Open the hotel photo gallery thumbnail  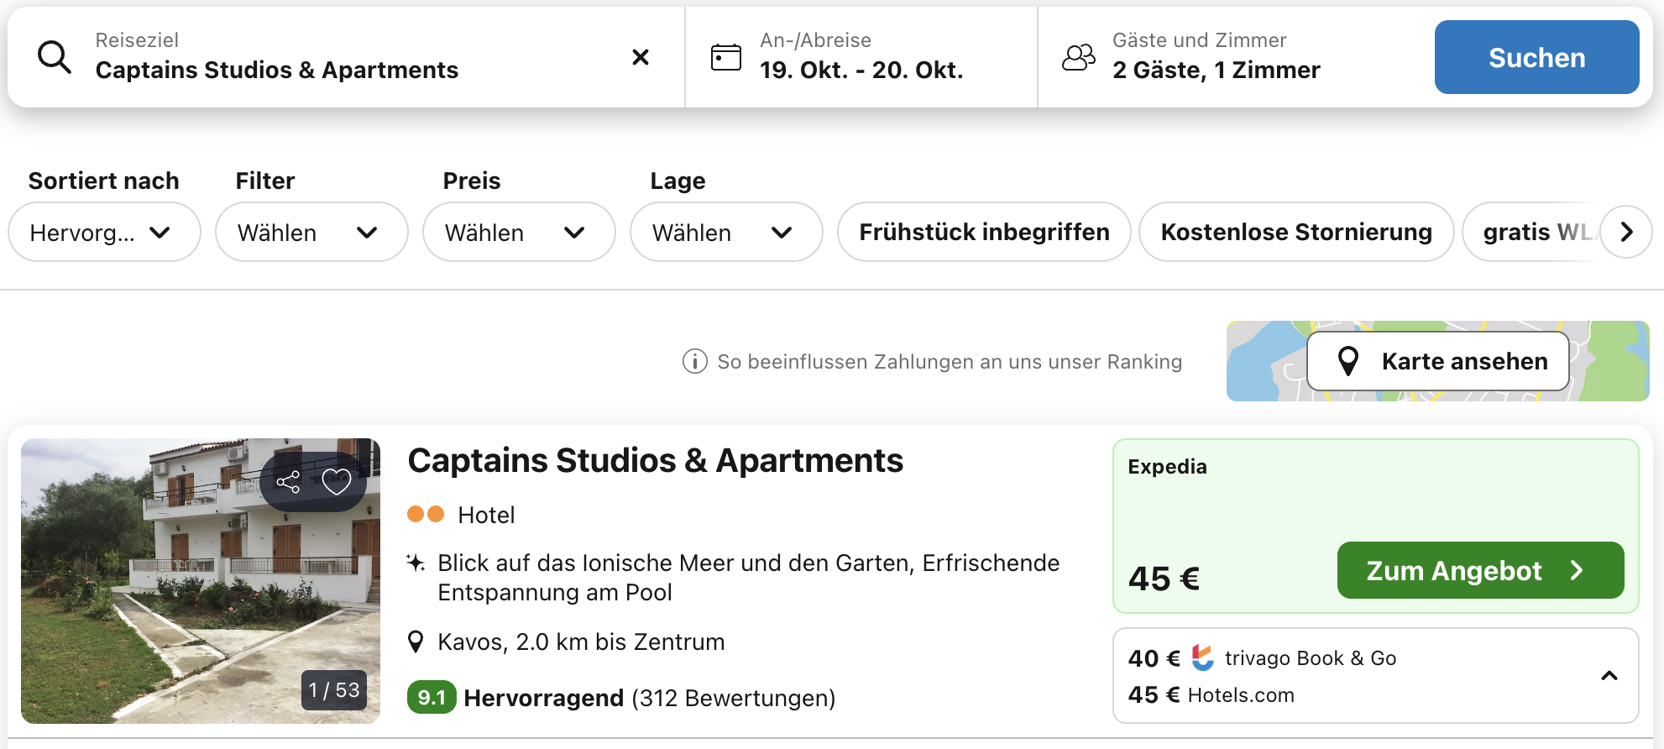(201, 581)
